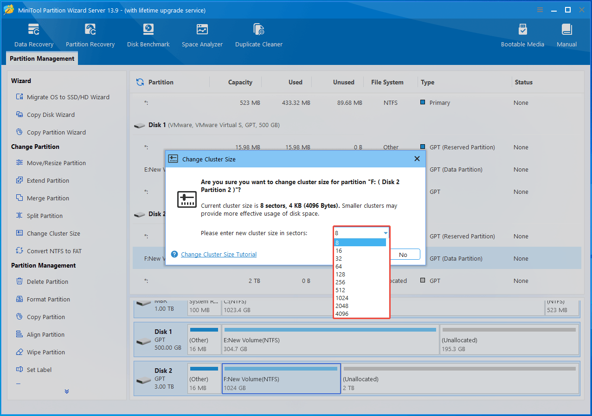Select 64 sectors in the dropdown
Image resolution: width=592 pixels, height=416 pixels.
360,266
